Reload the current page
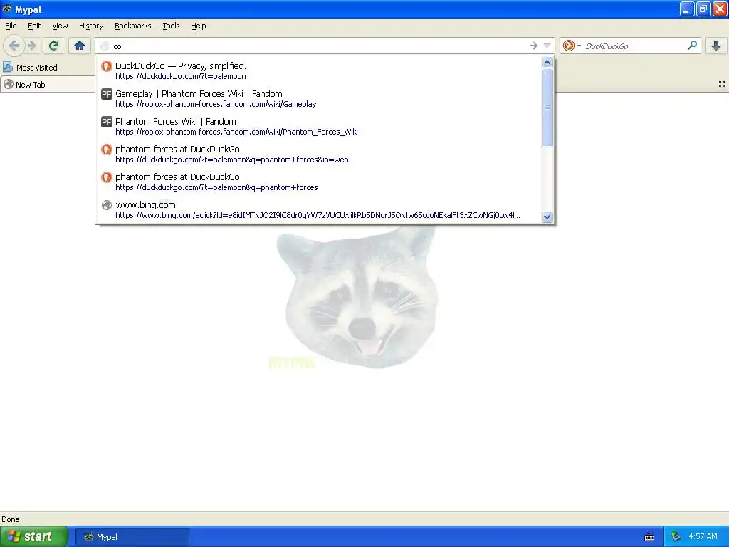 [53, 46]
